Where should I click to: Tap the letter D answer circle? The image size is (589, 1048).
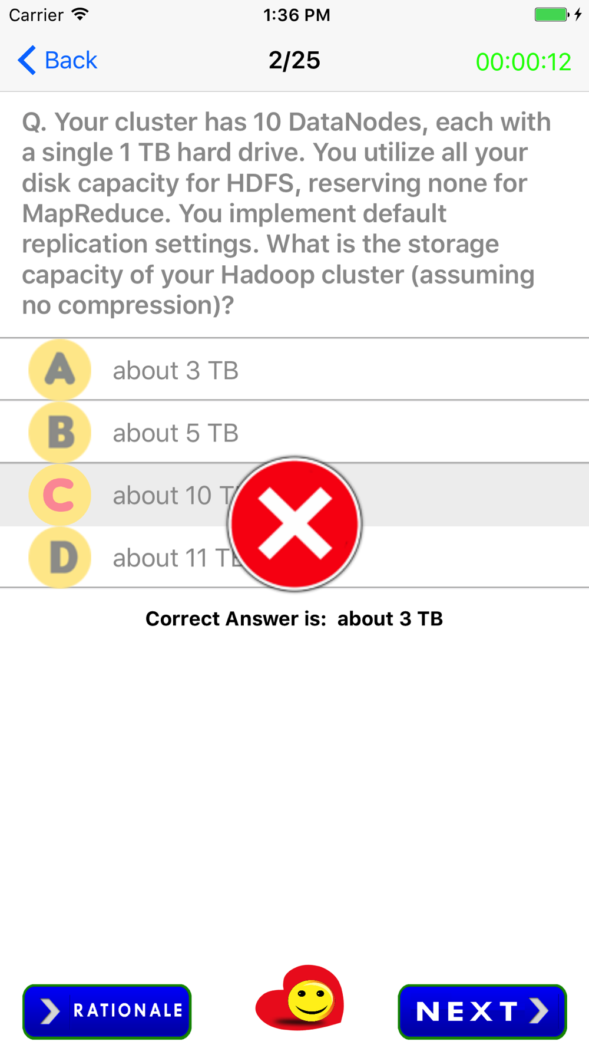(59, 558)
